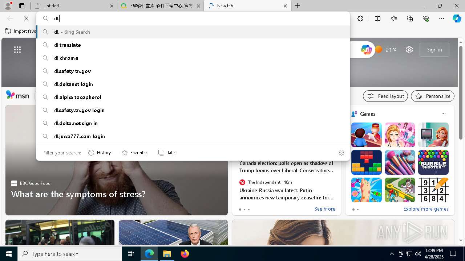465x261 pixels.
Task: Open notification center icon
Action: click(453, 254)
